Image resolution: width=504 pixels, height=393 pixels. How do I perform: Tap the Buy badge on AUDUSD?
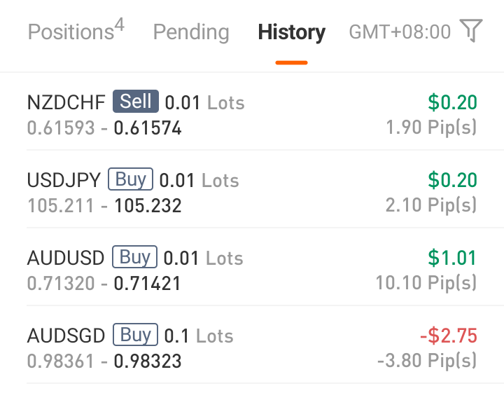pyautogui.click(x=135, y=258)
